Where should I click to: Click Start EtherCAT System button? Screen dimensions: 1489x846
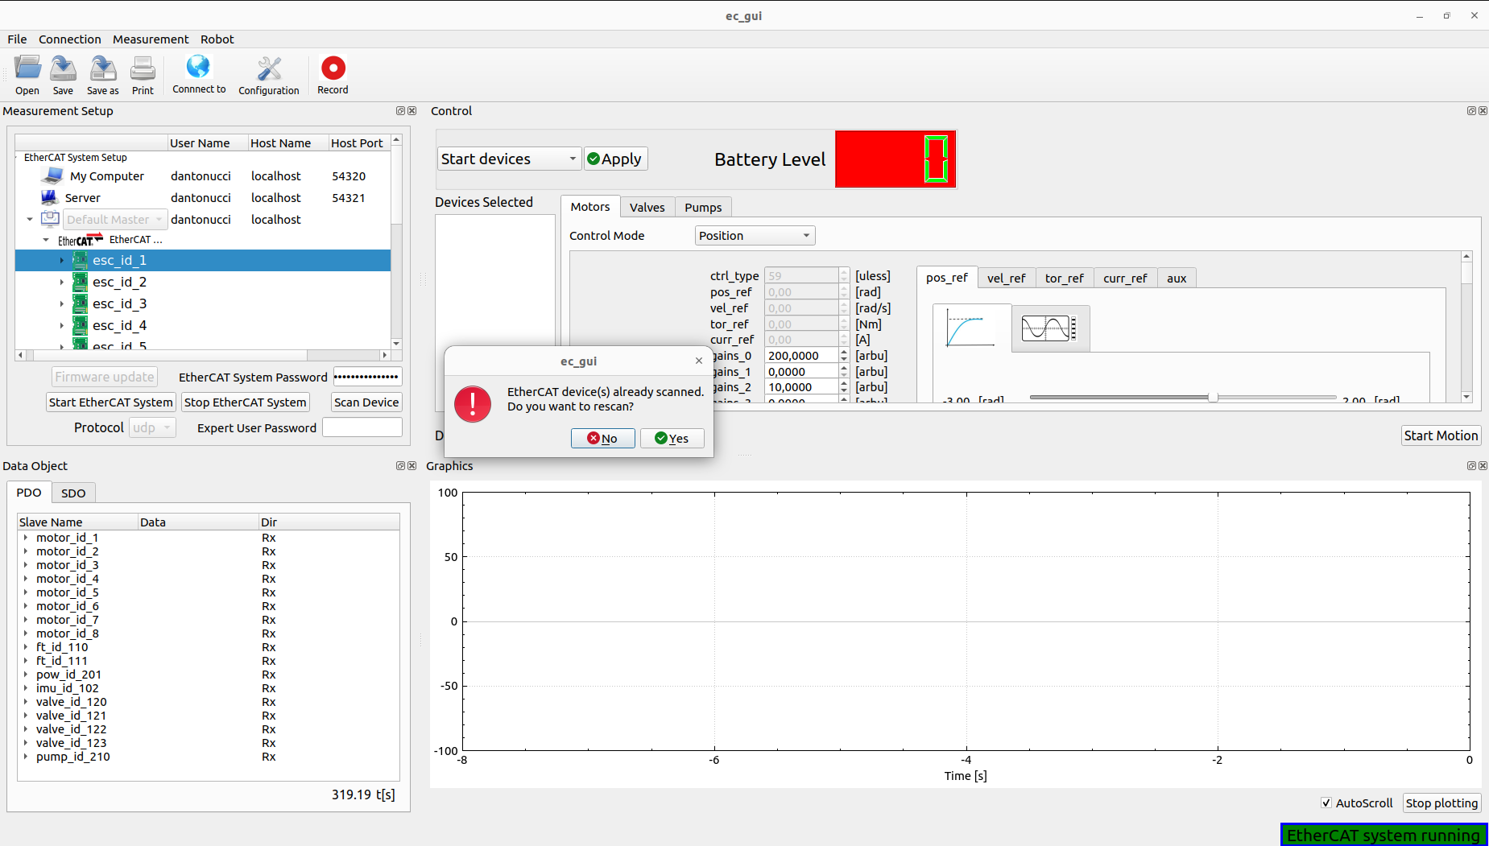click(x=110, y=402)
